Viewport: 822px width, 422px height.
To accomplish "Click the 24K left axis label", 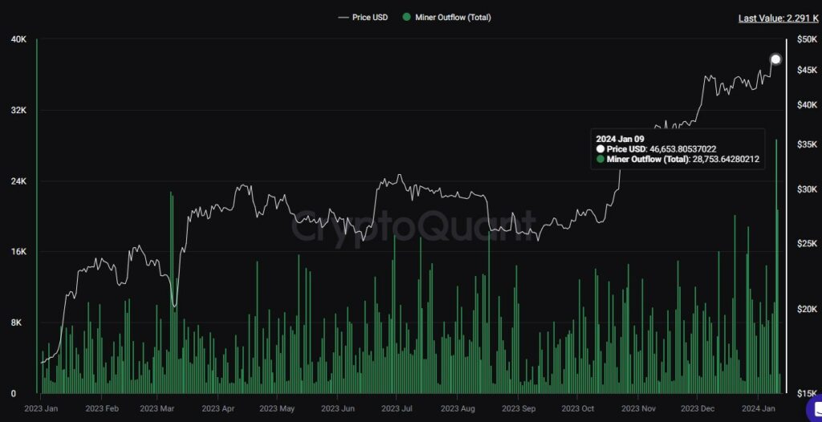I will pos(18,181).
